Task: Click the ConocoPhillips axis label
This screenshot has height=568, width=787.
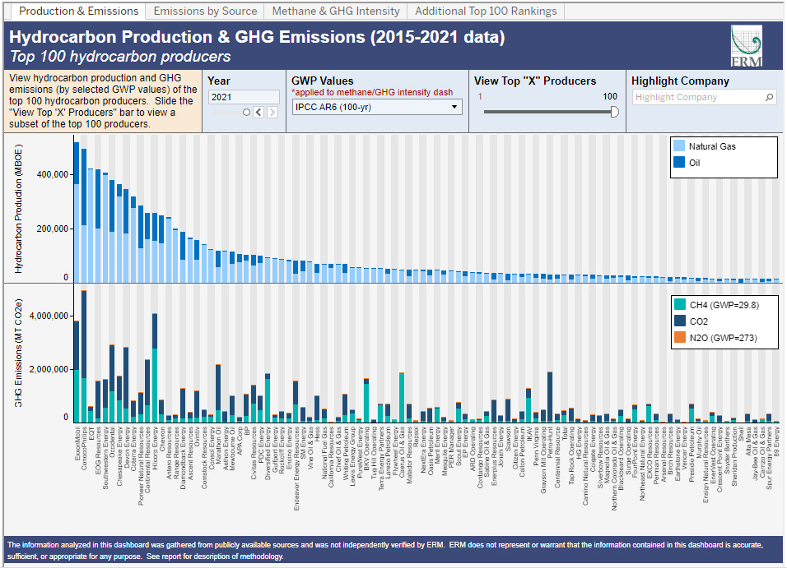Action: pyautogui.click(x=84, y=448)
